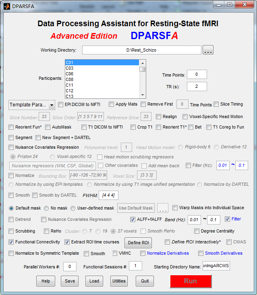Click the MATLAB icon in DPARSFA title bar
The image size is (257, 295).
[x=6, y=6]
